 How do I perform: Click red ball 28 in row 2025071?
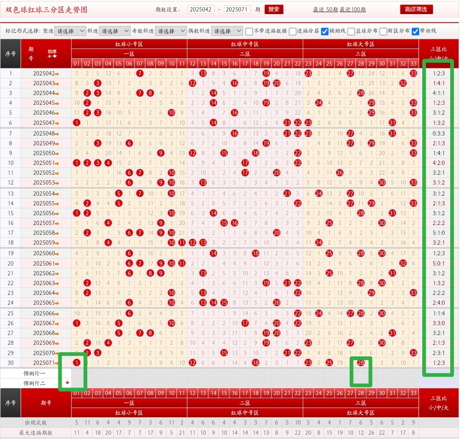pyautogui.click(x=361, y=363)
